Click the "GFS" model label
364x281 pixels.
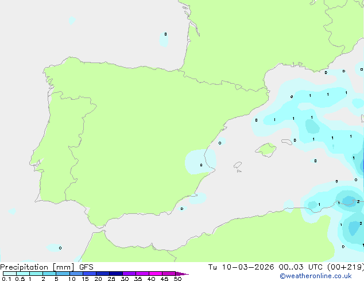click(x=86, y=267)
